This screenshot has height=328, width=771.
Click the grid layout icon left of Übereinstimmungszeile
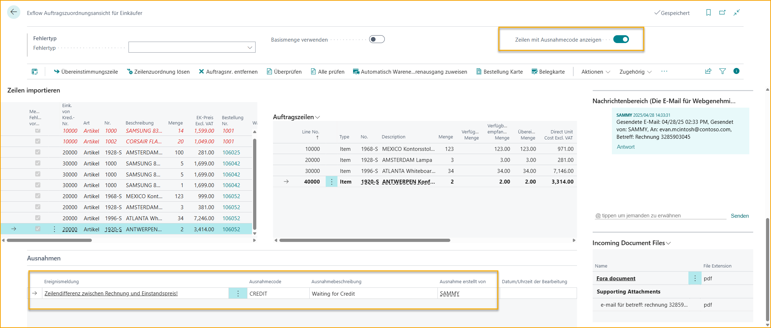(x=35, y=72)
